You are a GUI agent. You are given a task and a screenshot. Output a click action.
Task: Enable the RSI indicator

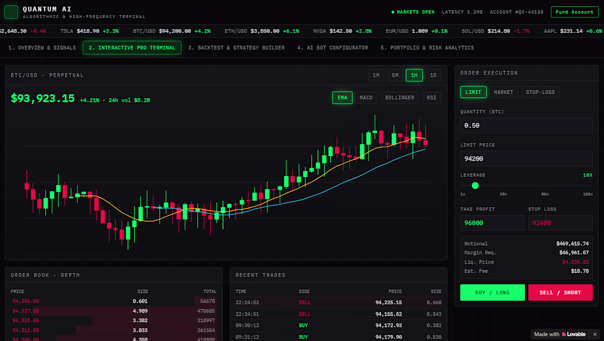point(432,98)
